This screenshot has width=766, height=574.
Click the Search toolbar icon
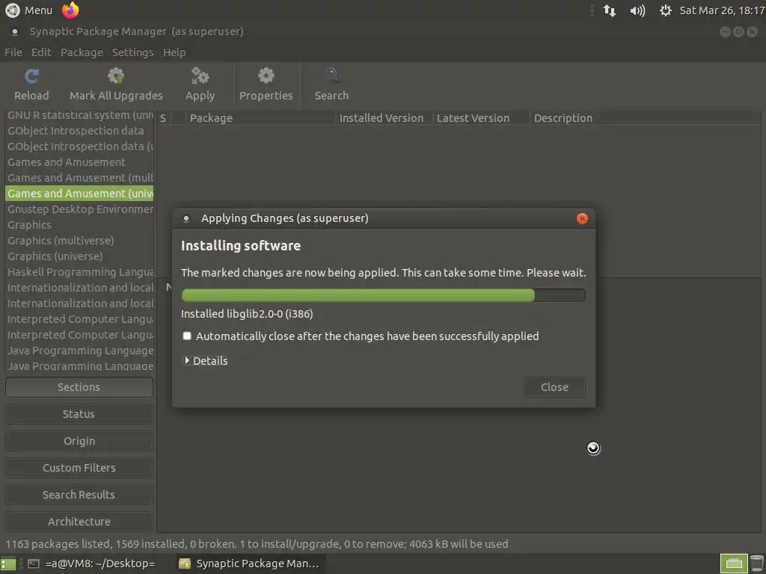point(331,84)
